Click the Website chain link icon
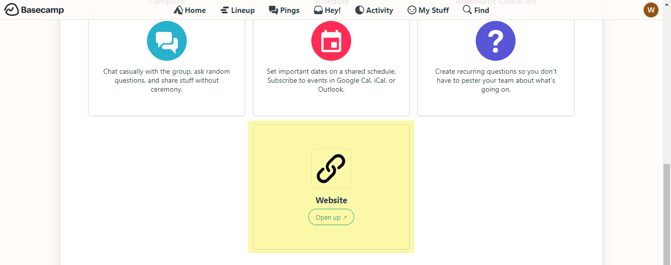The image size is (671, 265). pyautogui.click(x=331, y=169)
